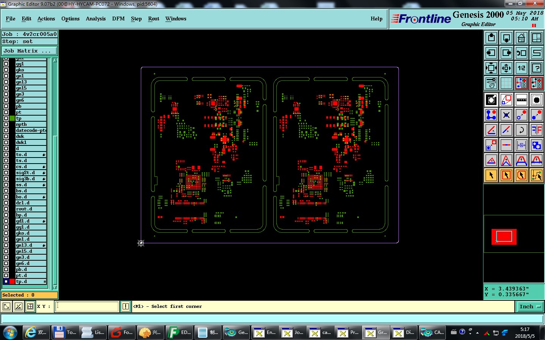545x340 pixels.
Task: Open the DFM menu
Action: click(x=118, y=19)
